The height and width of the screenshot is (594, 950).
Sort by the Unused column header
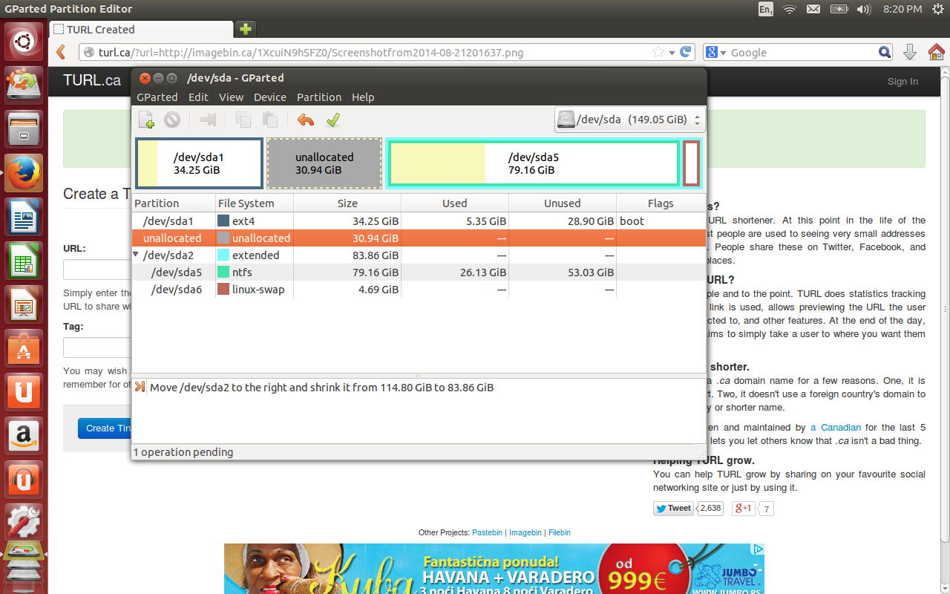(x=563, y=203)
